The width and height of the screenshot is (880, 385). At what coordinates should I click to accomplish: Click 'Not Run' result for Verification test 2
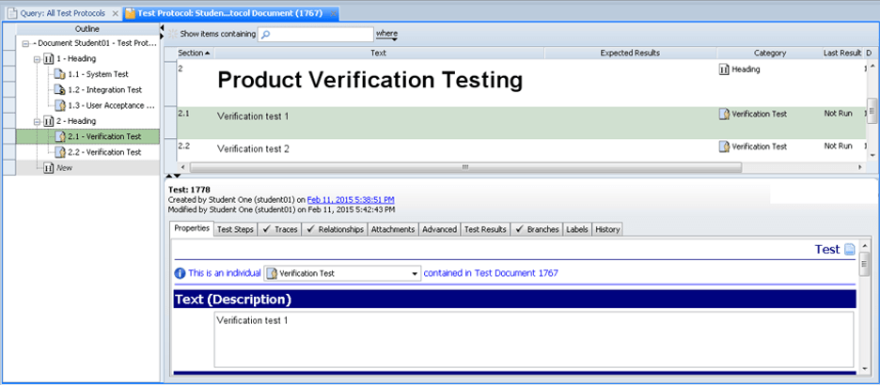click(x=838, y=146)
